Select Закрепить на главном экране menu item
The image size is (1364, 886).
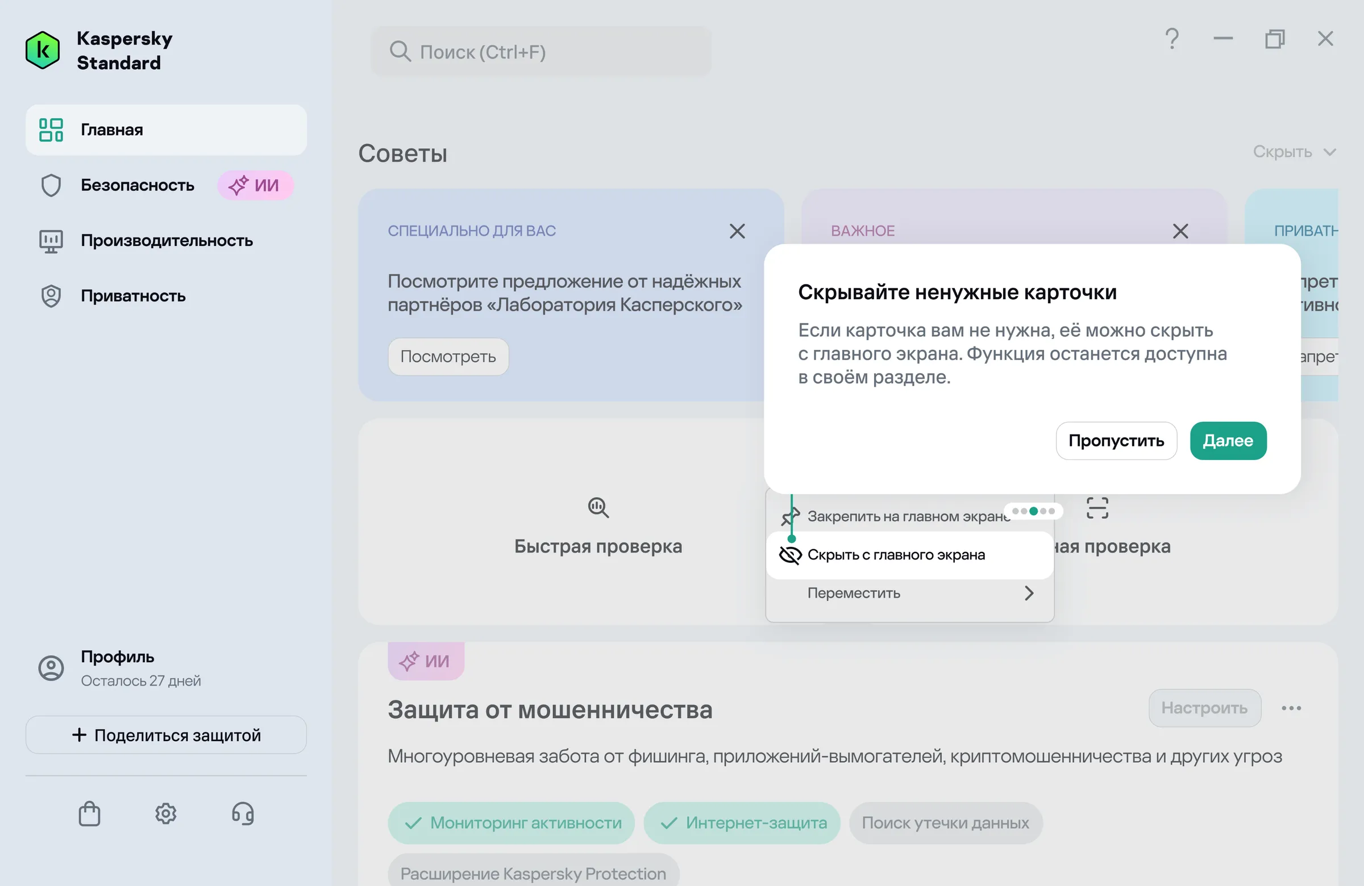click(908, 517)
